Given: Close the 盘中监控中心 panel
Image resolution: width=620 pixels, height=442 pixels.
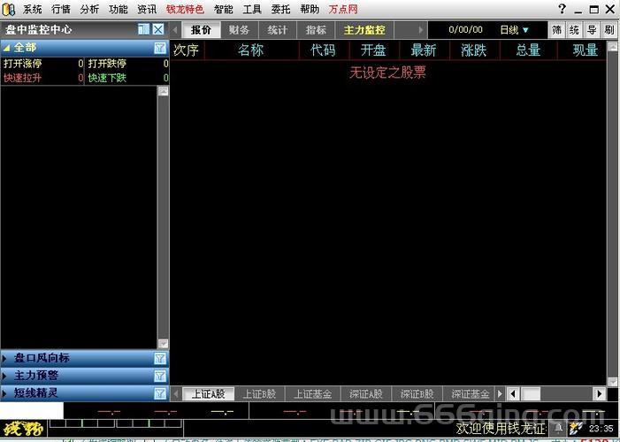Looking at the screenshot, I should [158, 29].
